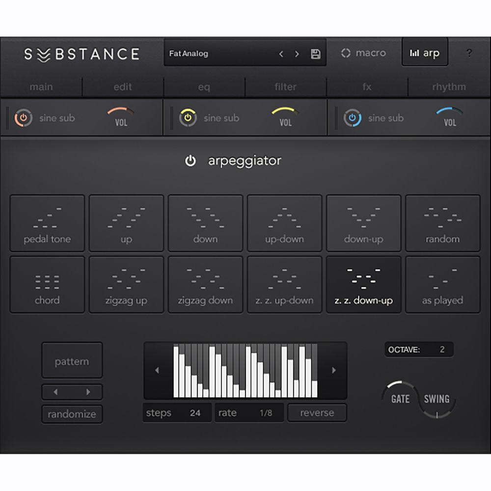Enable the first sine sub oscillator

pos(24,118)
